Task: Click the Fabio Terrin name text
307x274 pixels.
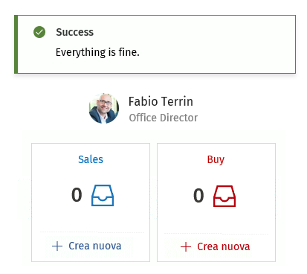Action: (161, 101)
